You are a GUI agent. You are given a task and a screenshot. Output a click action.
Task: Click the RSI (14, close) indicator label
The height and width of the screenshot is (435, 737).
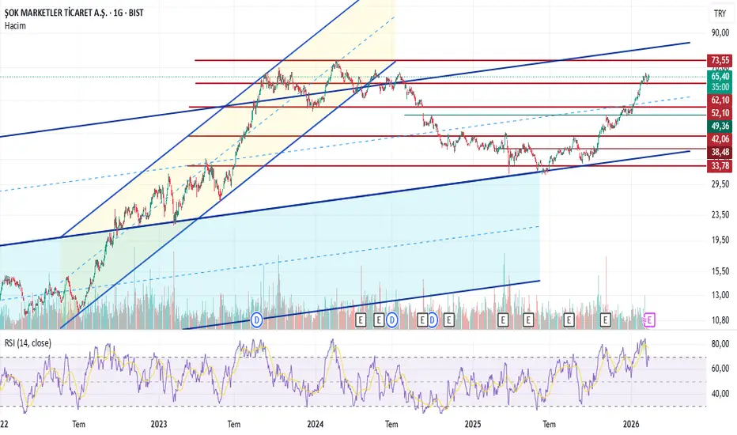[x=28, y=342]
